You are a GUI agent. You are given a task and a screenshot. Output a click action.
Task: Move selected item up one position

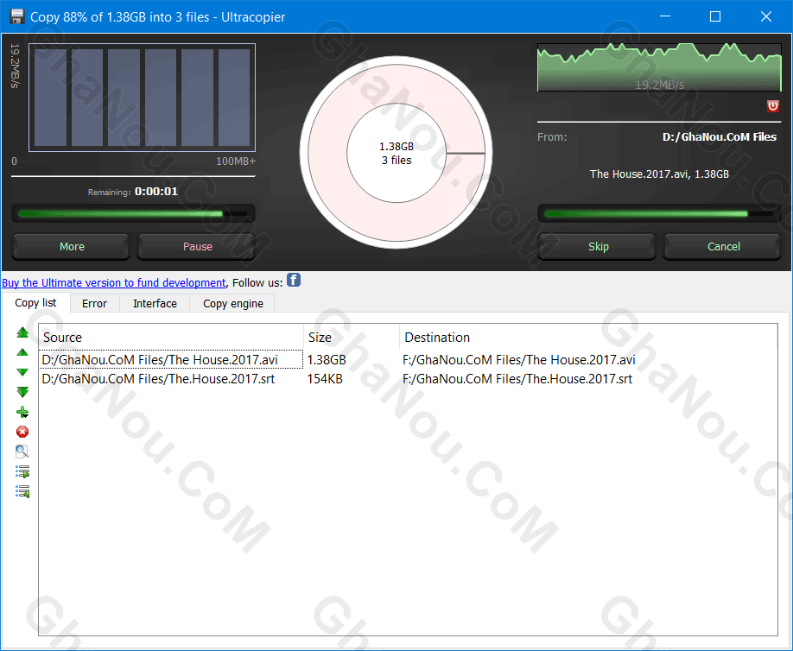point(22,352)
